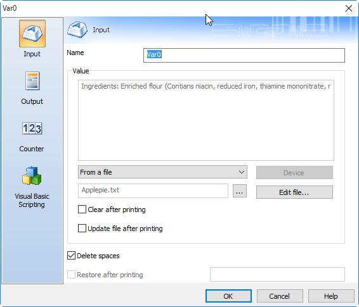The image size is (359, 307).
Task: Click the Applepie.txt file path field
Action: (x=153, y=191)
